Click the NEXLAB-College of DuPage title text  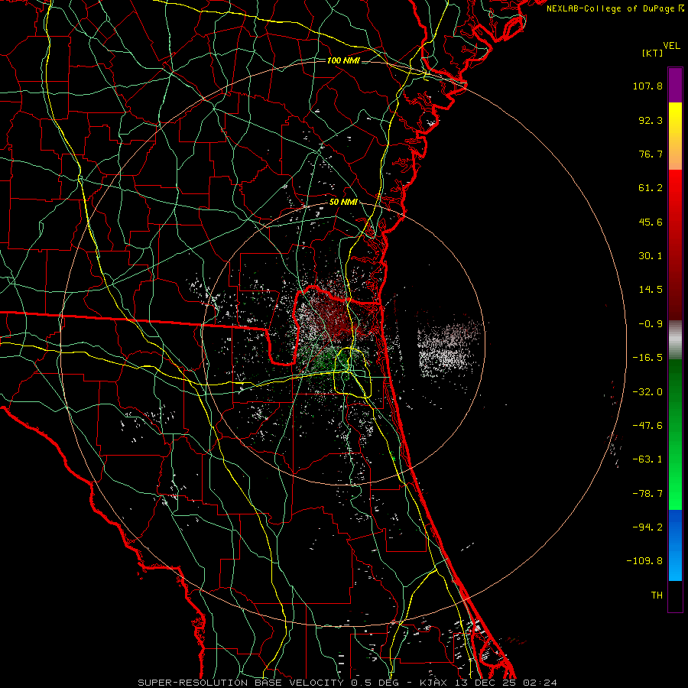coord(615,8)
